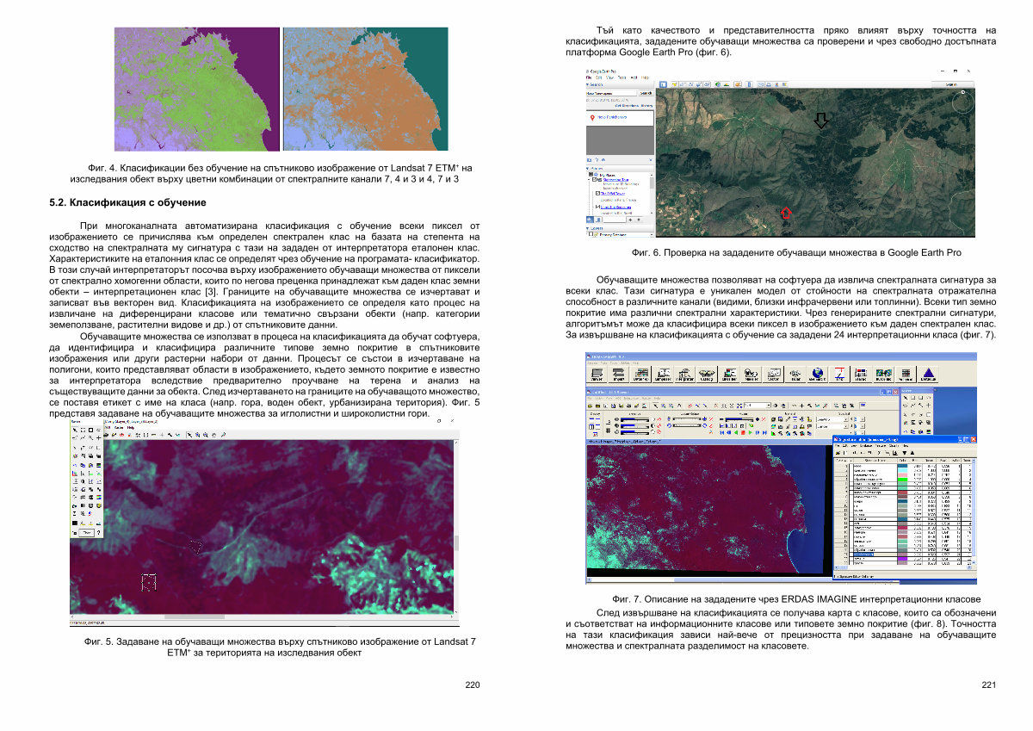
Task: Click the Viewer icon in ERDAS IMAGINE panel
Action: click(595, 372)
